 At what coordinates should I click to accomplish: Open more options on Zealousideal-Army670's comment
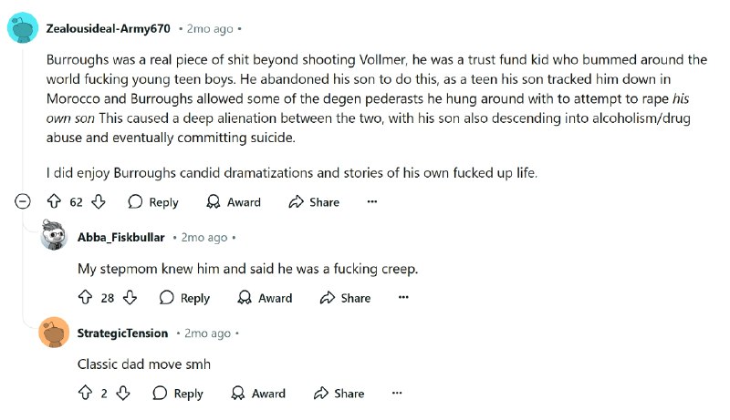coord(371,202)
